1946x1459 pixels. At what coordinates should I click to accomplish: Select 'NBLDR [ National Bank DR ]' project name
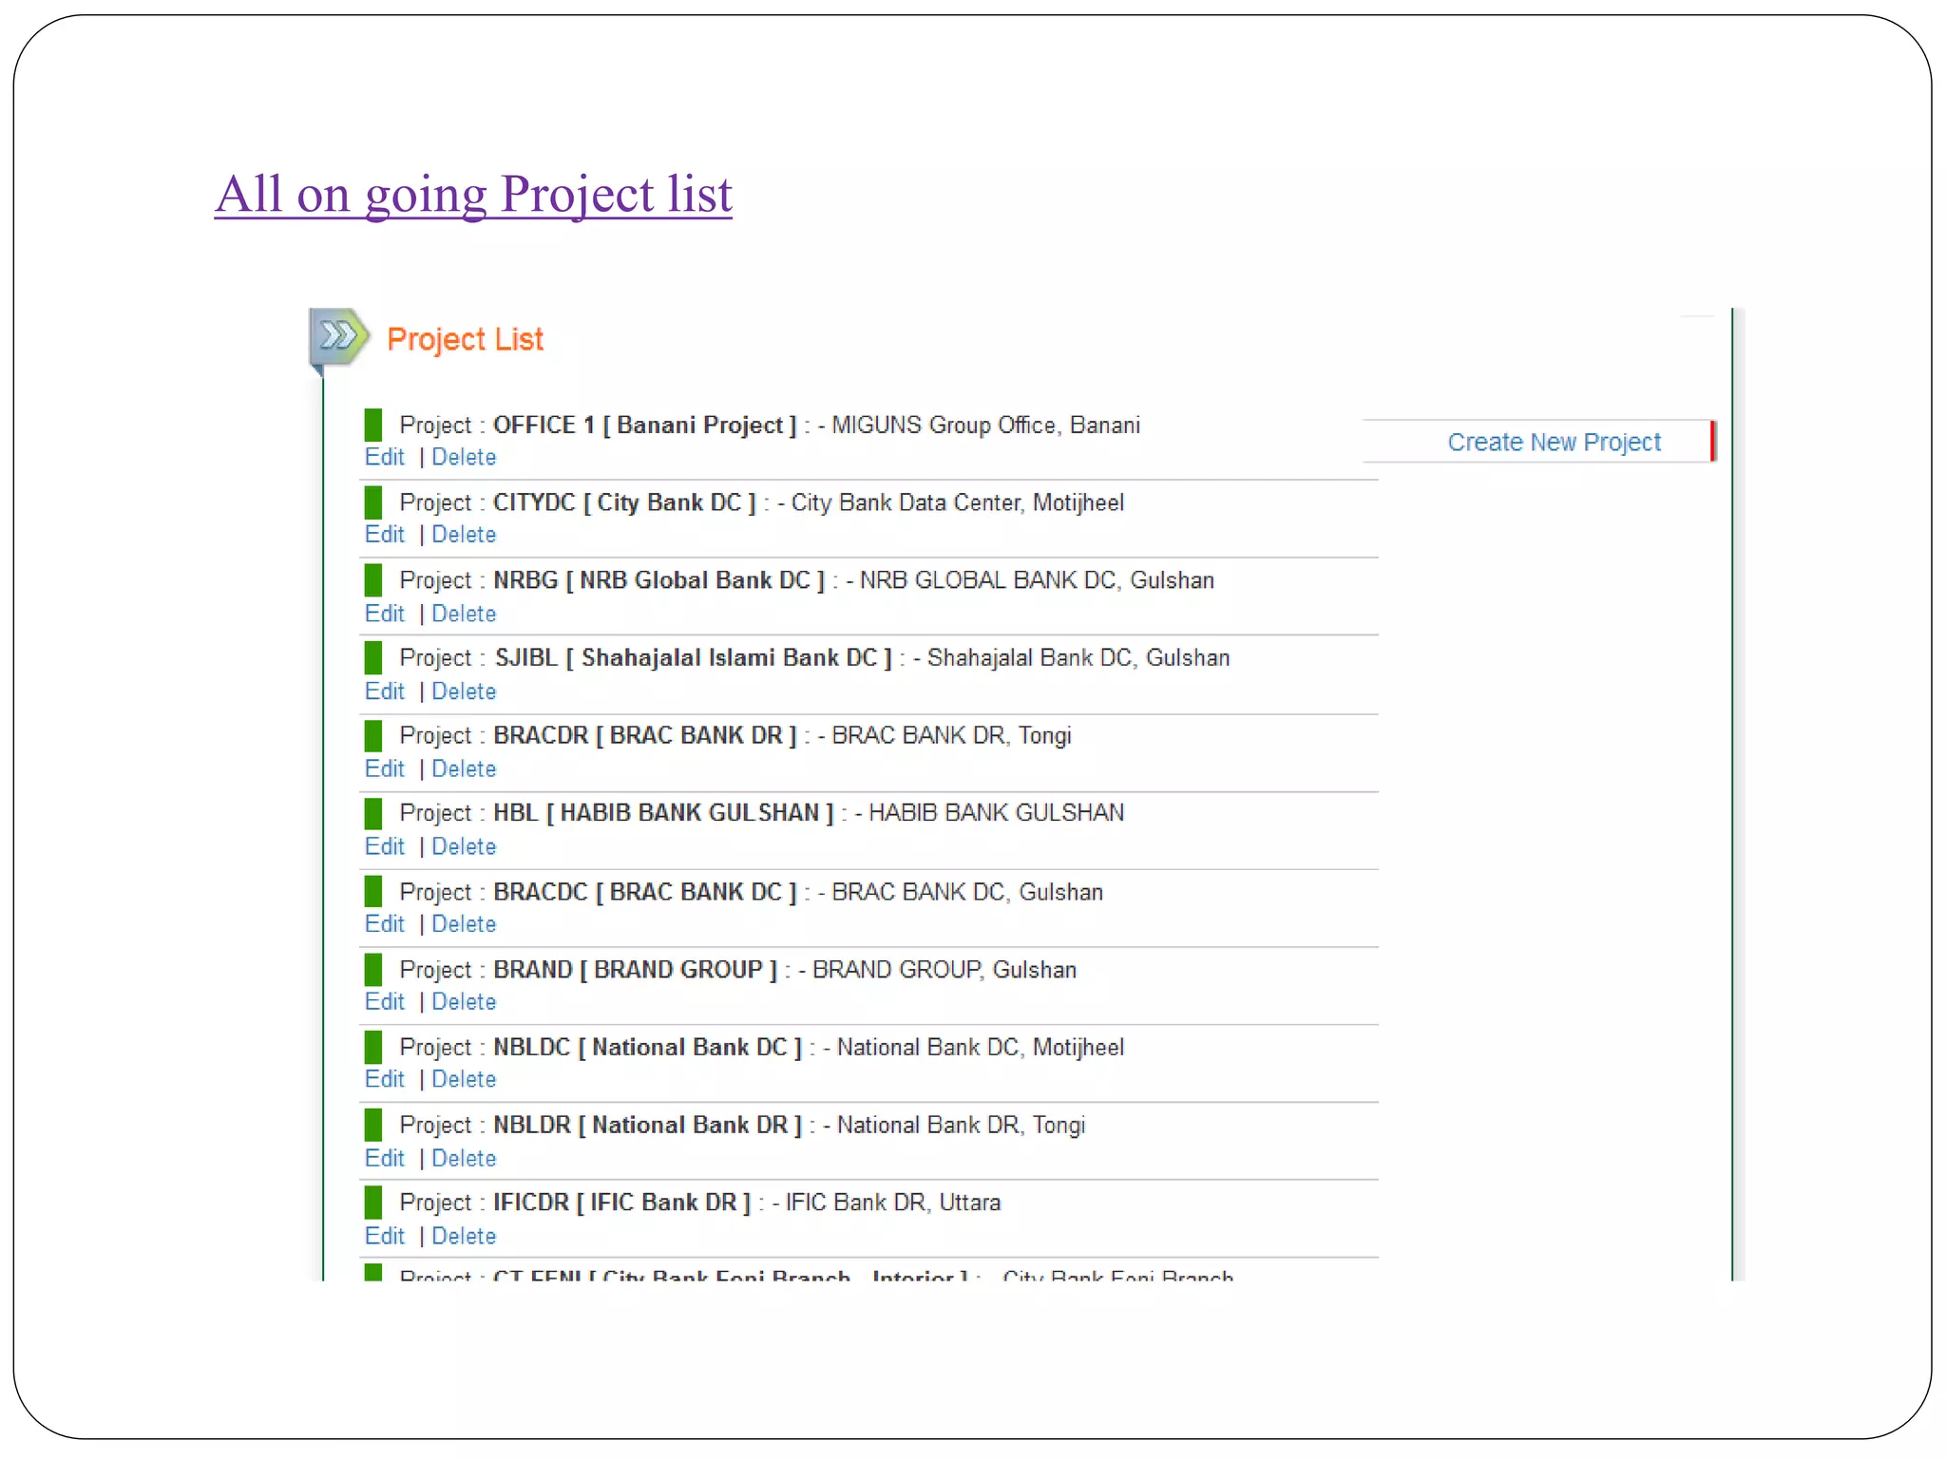(x=648, y=1125)
